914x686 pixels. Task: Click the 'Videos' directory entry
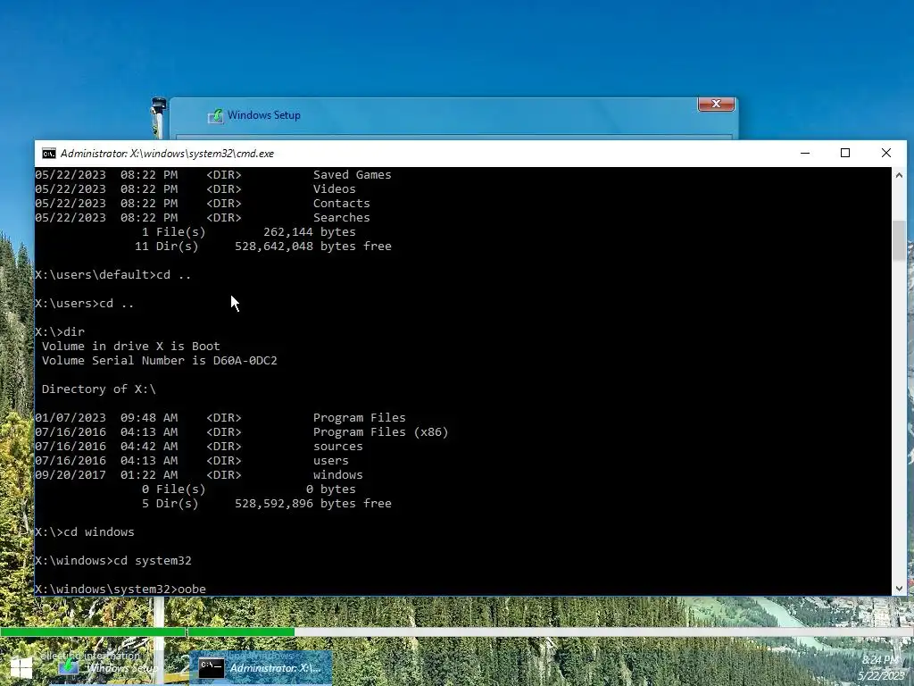pyautogui.click(x=334, y=189)
